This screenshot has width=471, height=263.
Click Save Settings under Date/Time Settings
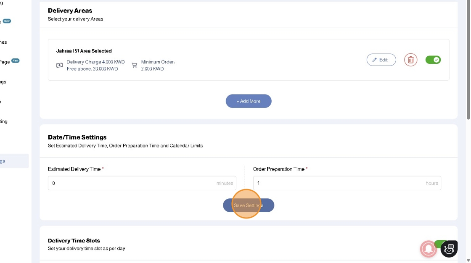(249, 205)
